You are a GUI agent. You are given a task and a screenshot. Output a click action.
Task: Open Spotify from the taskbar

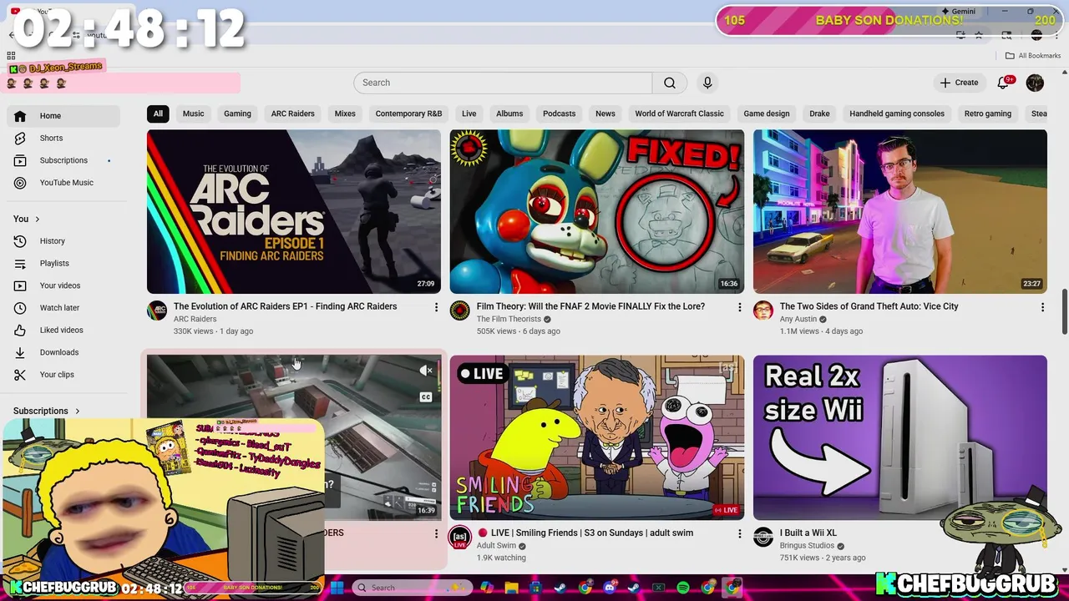683,588
